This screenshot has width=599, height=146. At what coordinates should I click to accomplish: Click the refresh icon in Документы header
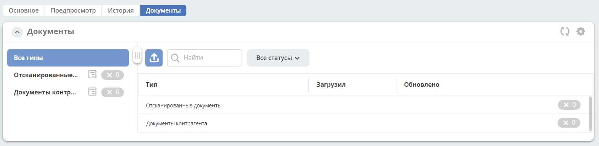(x=565, y=31)
